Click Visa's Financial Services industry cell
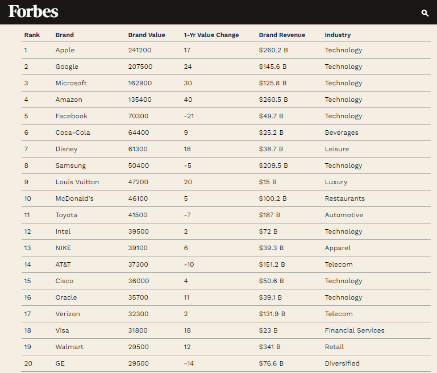437x373 pixels. (x=355, y=330)
